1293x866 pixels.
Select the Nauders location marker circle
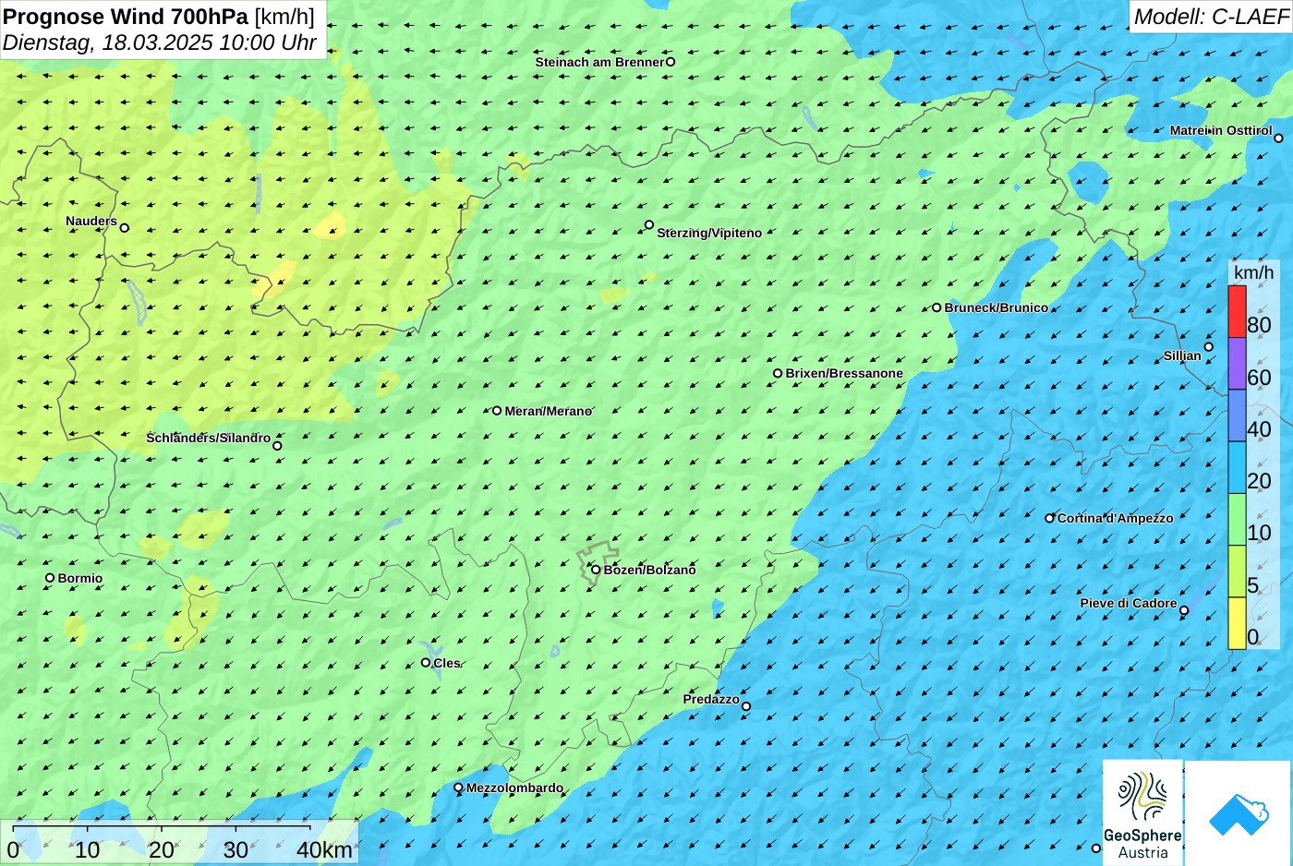point(125,228)
